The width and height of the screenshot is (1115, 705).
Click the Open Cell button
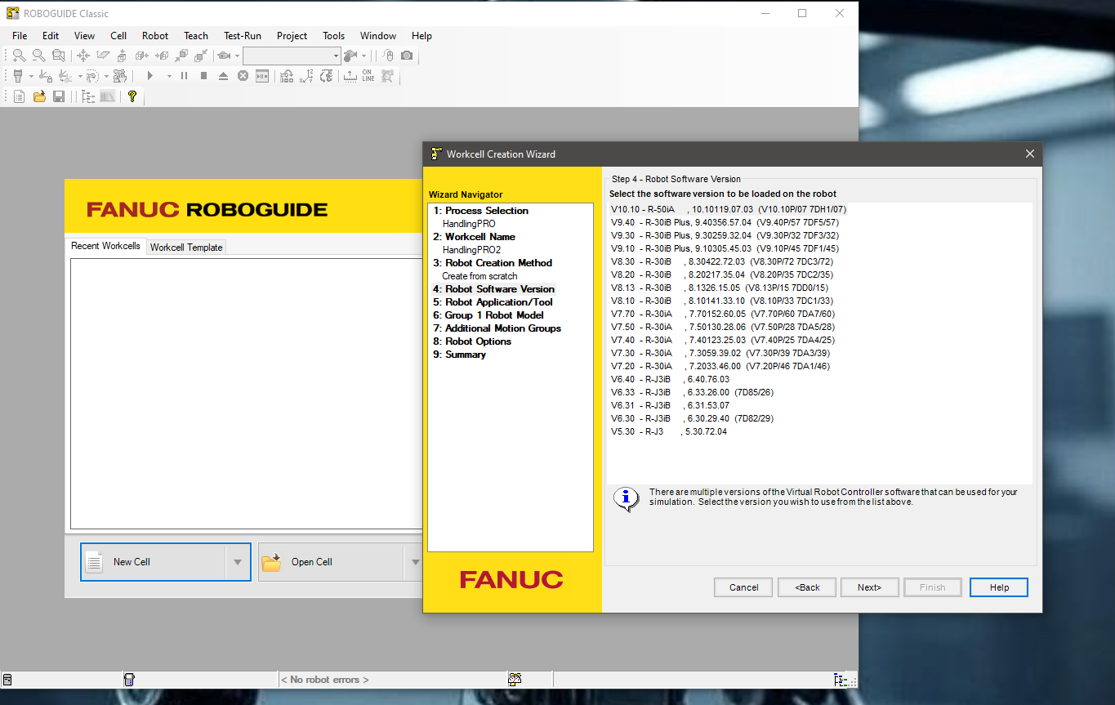tap(331, 562)
